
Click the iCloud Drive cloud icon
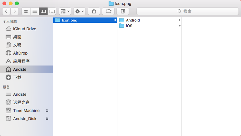[8, 29]
